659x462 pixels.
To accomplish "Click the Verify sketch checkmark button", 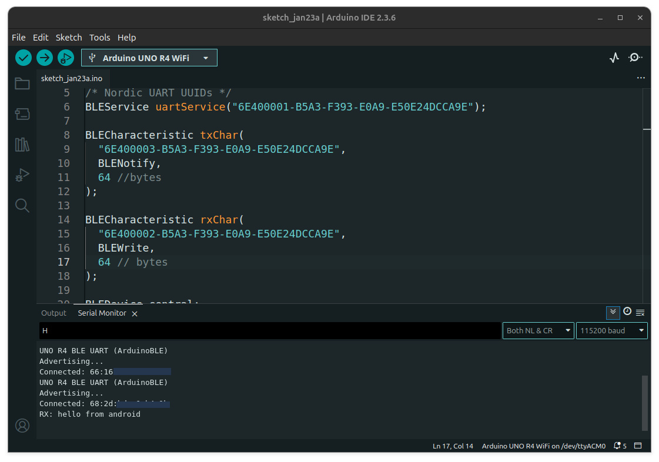I will point(24,58).
